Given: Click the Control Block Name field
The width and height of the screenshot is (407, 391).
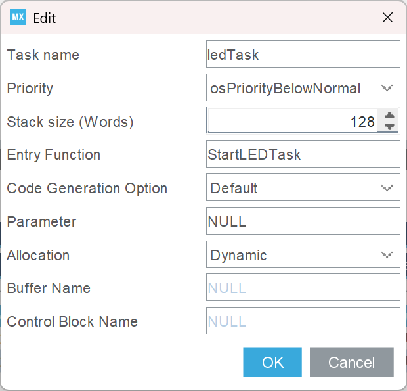Looking at the screenshot, I should click(x=303, y=321).
